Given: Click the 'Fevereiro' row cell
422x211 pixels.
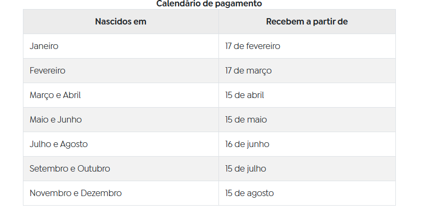Looking at the screenshot, I should (x=121, y=70).
